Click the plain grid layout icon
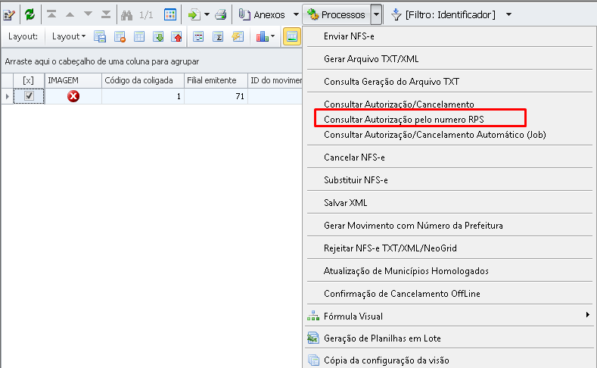The width and height of the screenshot is (597, 368). 139,36
